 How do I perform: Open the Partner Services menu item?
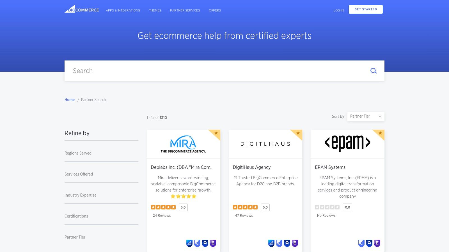click(x=185, y=10)
